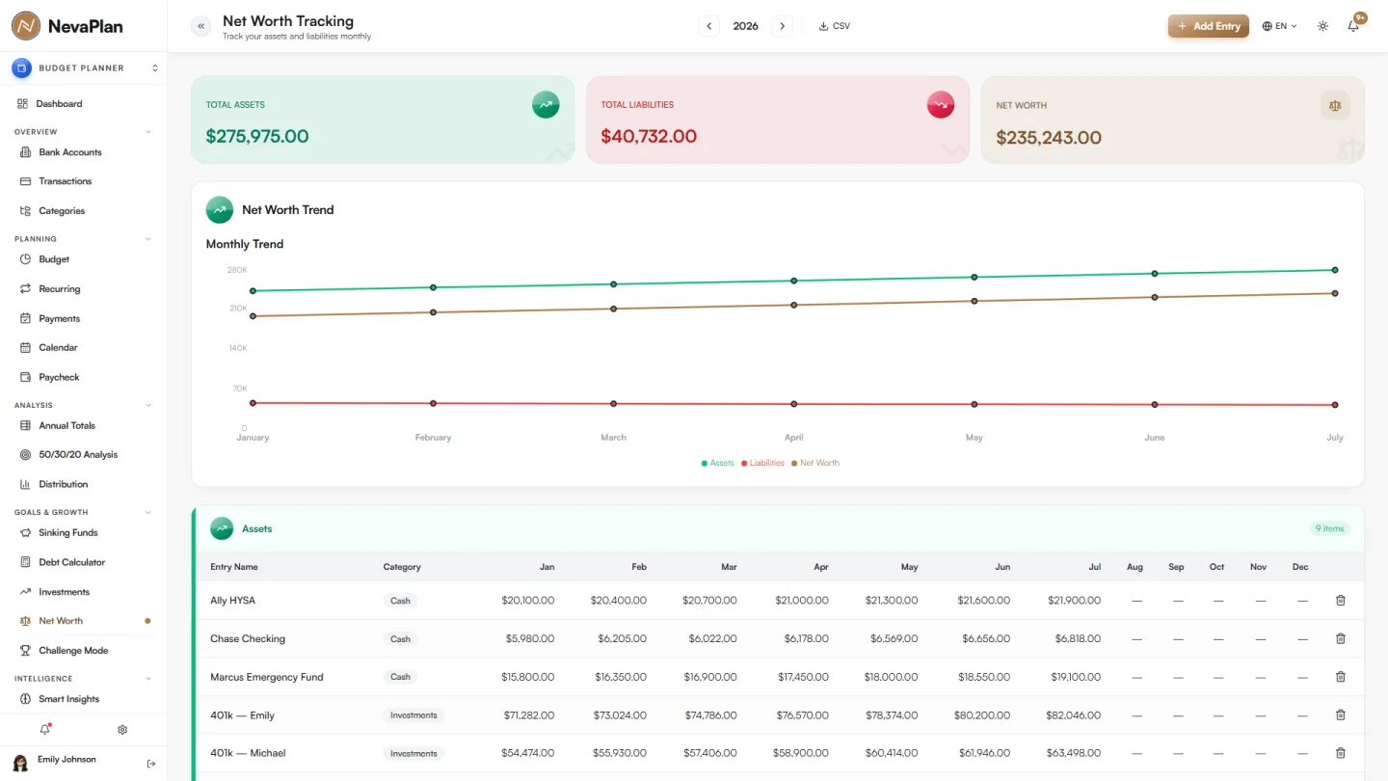Screen dimensions: 1388x781
Task: Open notifications bell in top bar
Action: pyautogui.click(x=1353, y=26)
